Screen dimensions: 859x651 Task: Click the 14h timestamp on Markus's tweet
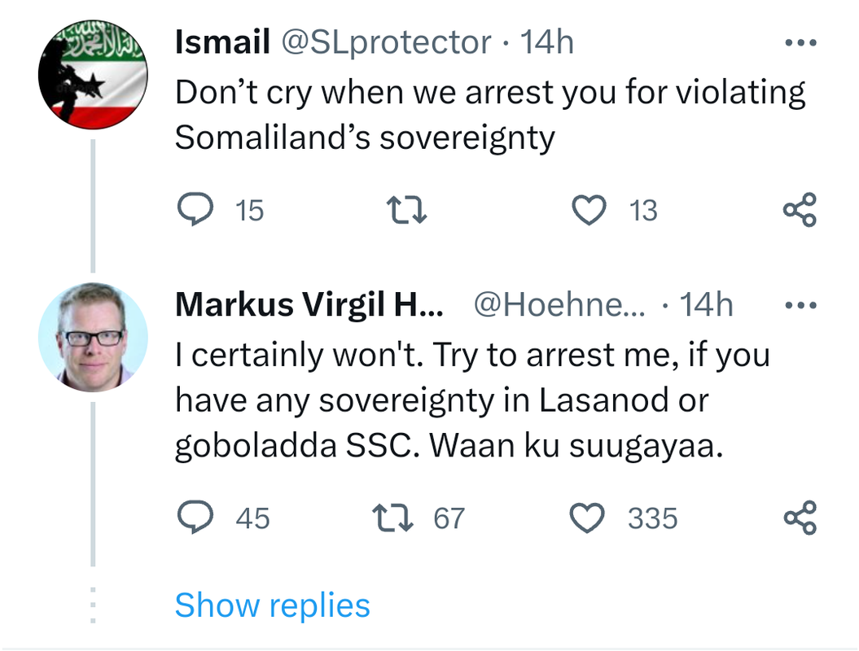(706, 305)
